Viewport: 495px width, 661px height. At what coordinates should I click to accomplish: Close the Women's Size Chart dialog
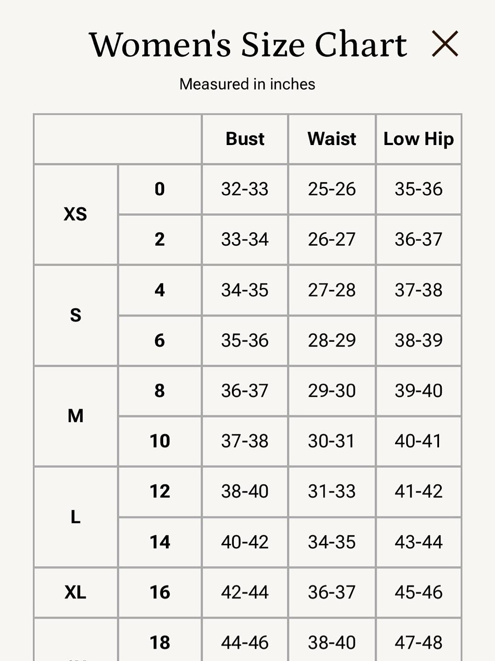[x=445, y=44]
